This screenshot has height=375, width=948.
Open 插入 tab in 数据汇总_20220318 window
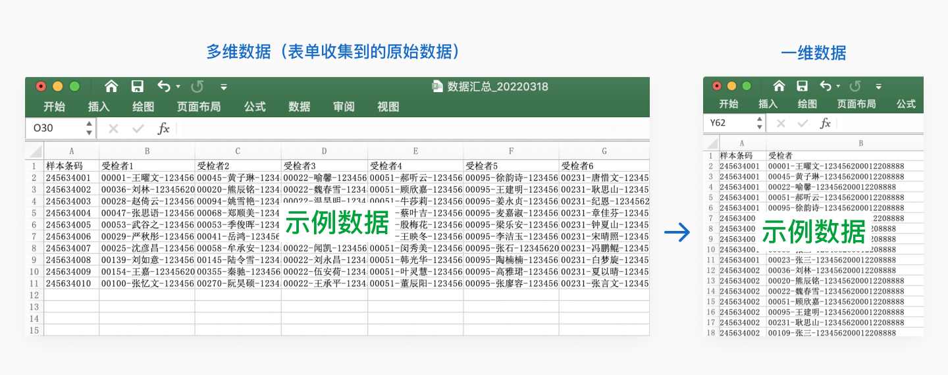tap(99, 107)
